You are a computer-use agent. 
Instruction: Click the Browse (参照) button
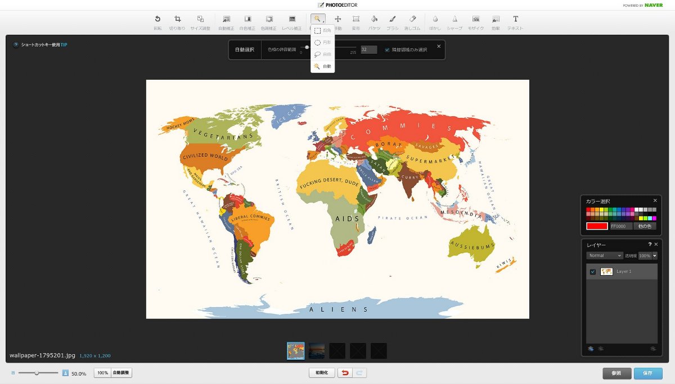click(617, 373)
